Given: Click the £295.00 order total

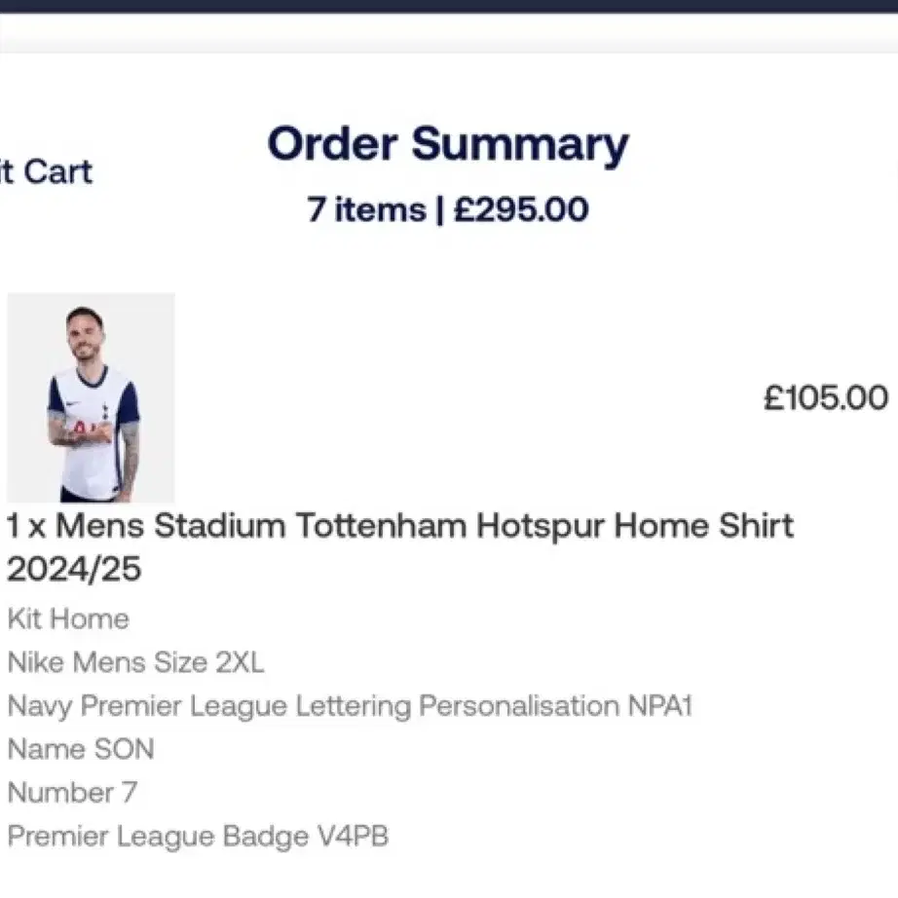Looking at the screenshot, I should click(521, 209).
